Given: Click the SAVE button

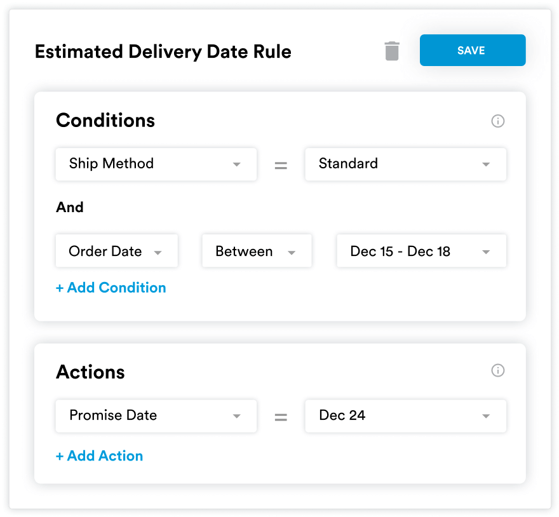Looking at the screenshot, I should (472, 51).
